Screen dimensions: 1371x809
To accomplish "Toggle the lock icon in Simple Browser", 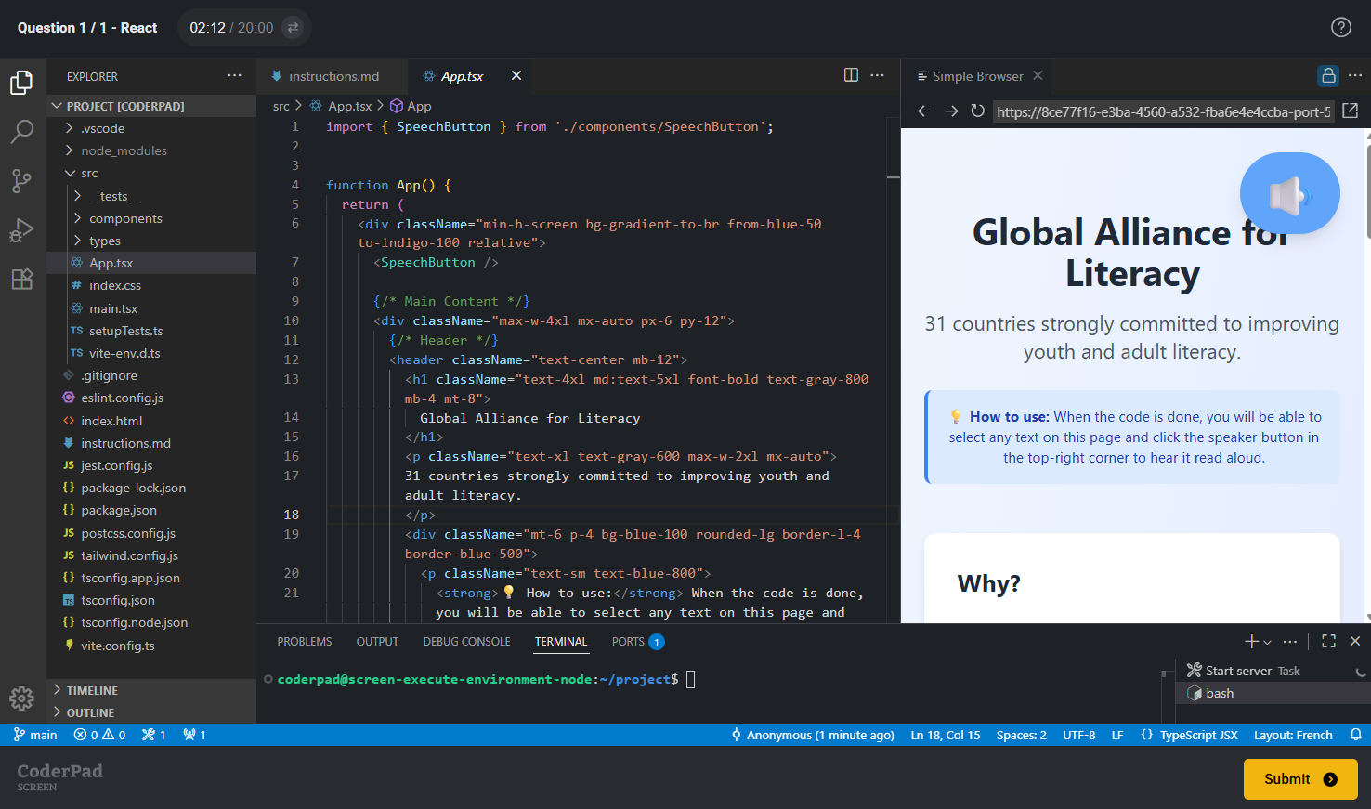I will coord(1328,75).
